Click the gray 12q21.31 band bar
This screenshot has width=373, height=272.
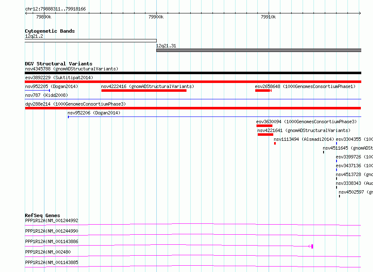pos(259,50)
